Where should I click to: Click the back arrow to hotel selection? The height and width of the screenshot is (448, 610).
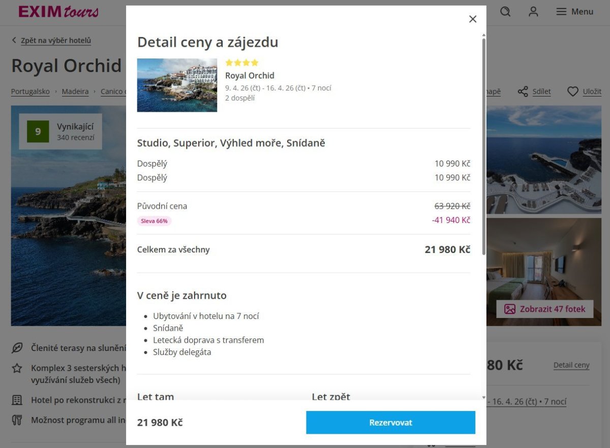click(x=14, y=41)
